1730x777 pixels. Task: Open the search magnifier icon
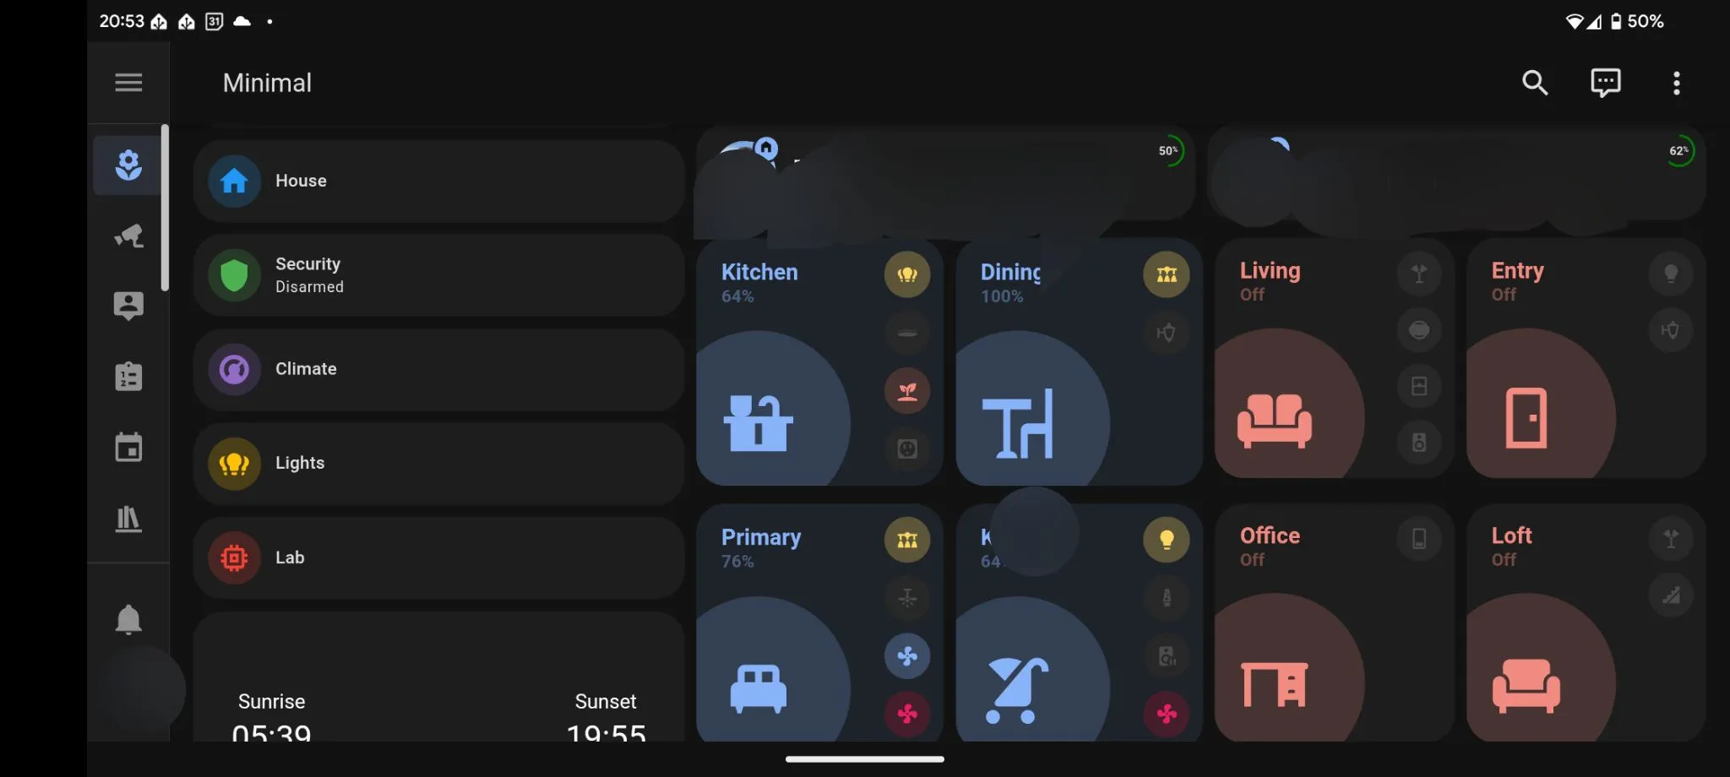(1534, 83)
